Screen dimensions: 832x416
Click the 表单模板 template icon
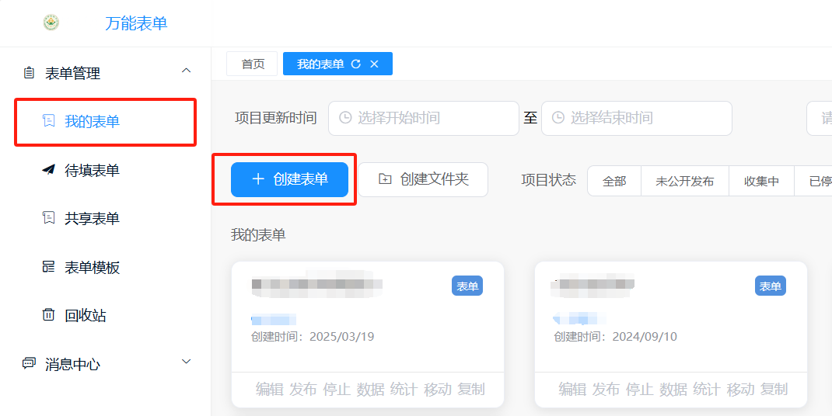coord(49,266)
